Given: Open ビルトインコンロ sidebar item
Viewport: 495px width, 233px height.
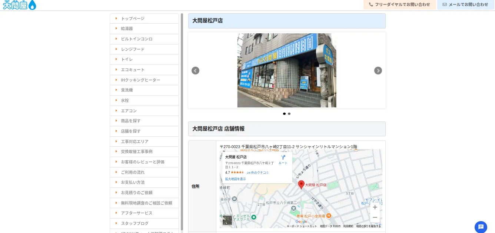Looking at the screenshot, I should click(x=144, y=39).
